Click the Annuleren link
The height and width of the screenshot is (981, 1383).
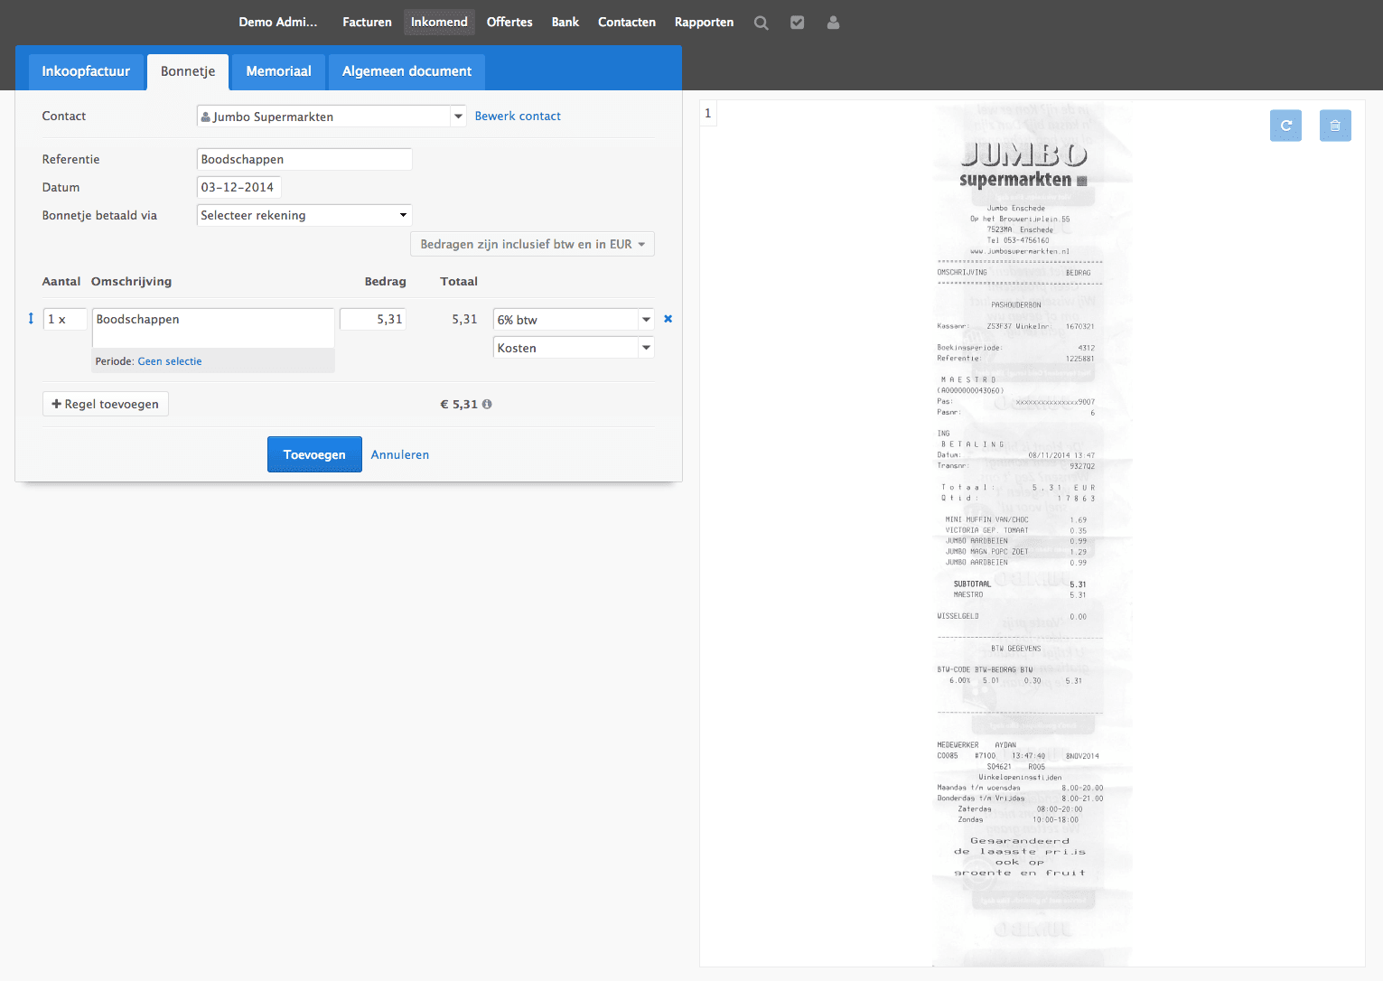(400, 454)
